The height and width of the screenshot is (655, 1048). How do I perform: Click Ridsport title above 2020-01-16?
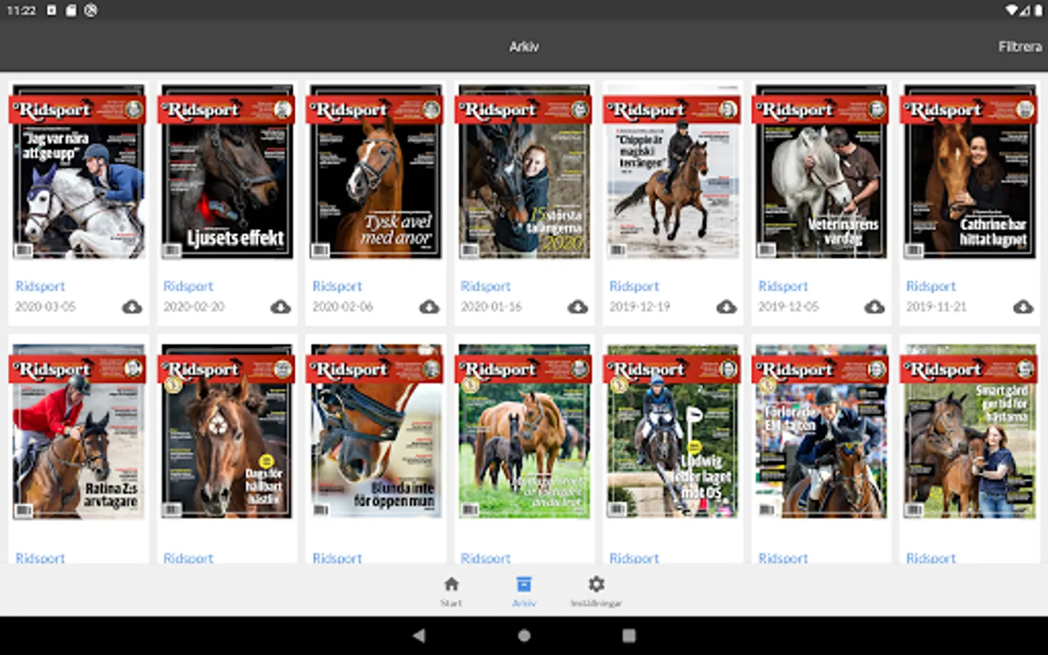point(485,286)
